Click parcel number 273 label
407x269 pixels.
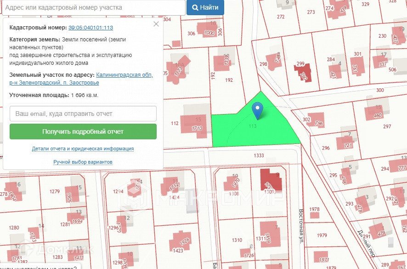(x=311, y=12)
